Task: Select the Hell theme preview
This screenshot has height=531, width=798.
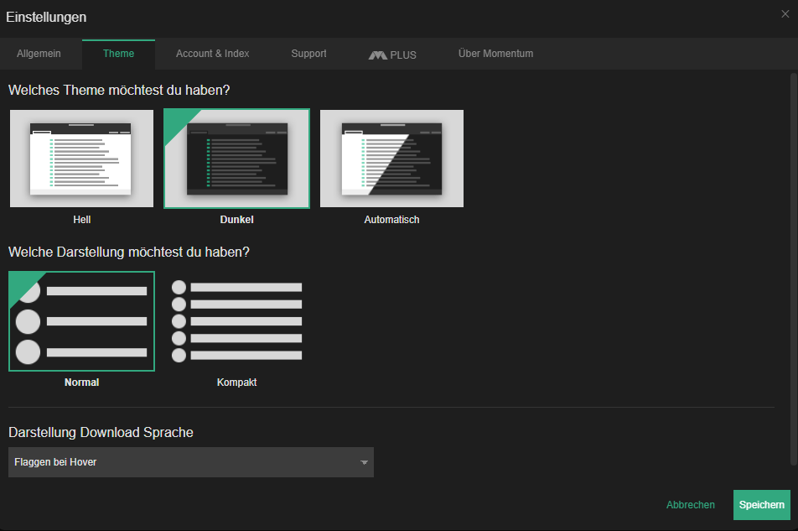Action: coord(81,158)
